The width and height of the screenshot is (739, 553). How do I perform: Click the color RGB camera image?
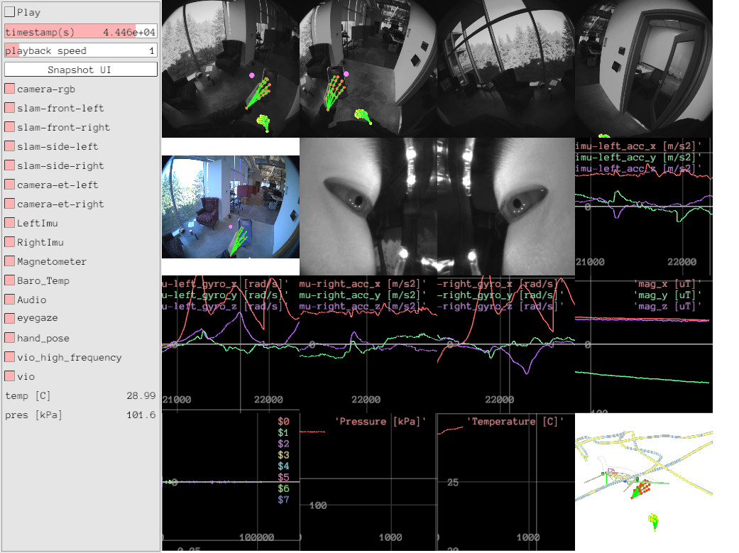click(230, 207)
